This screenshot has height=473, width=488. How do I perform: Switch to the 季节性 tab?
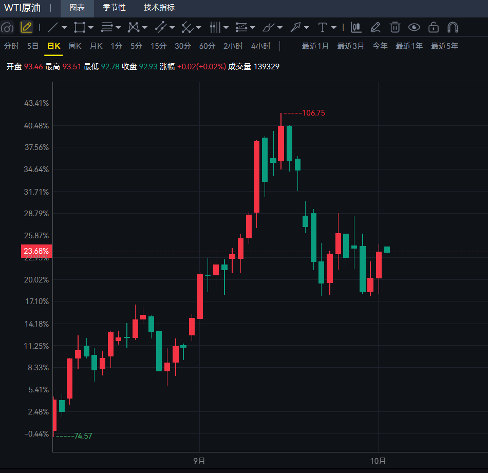[x=114, y=8]
